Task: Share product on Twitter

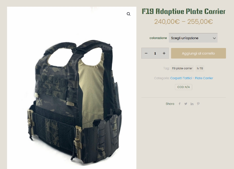Action: click(x=186, y=104)
